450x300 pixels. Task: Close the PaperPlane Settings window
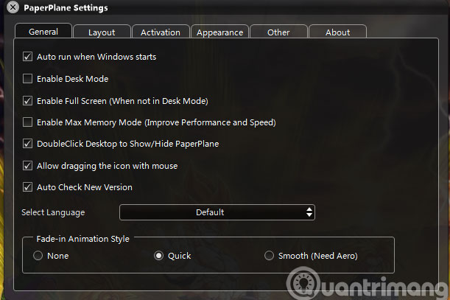(x=13, y=7)
